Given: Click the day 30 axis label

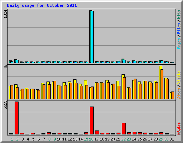Looking at the screenshot, I should tap(166, 139).
